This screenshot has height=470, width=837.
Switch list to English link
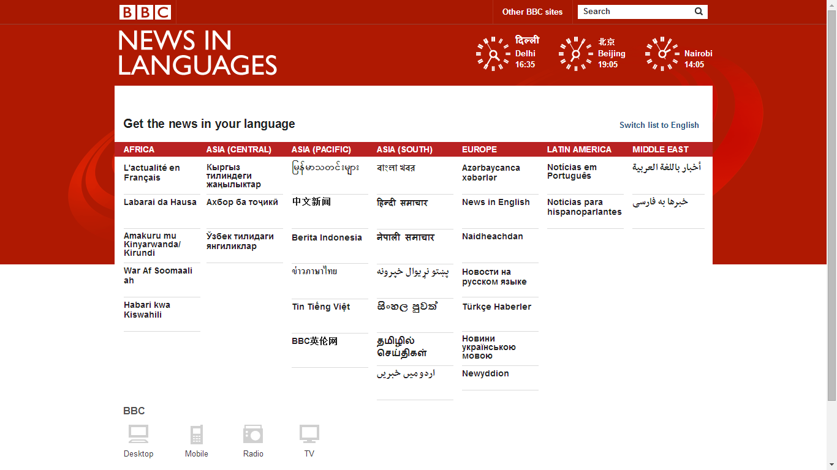point(659,125)
